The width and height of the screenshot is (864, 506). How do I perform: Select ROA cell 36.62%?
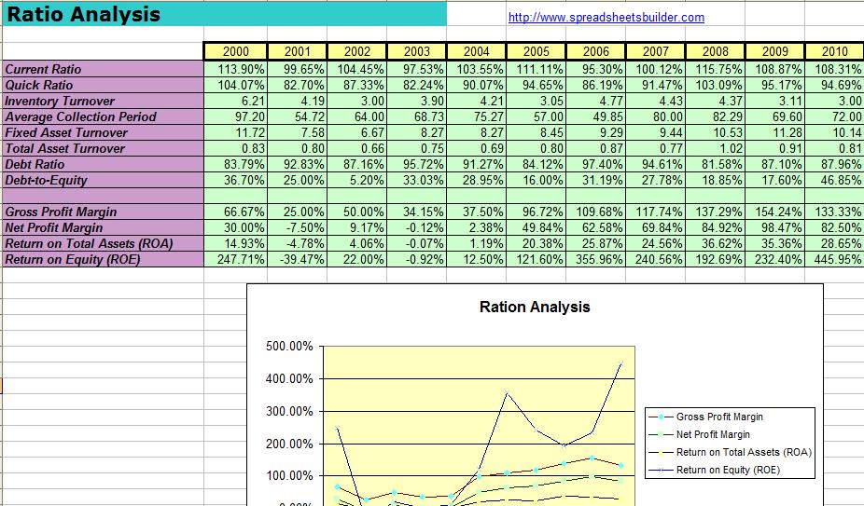pos(716,244)
